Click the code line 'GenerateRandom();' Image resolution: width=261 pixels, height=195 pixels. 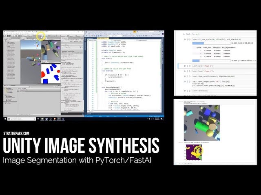pos(116,77)
